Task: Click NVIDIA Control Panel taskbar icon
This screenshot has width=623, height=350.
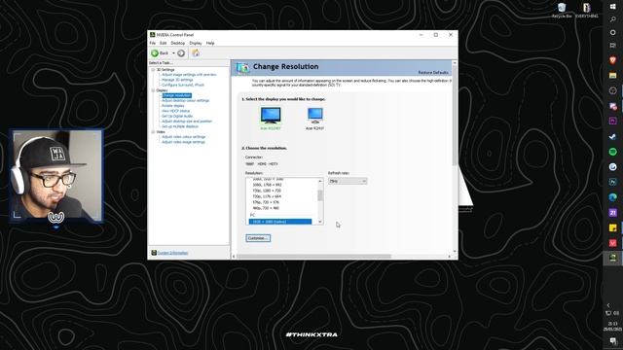Action: point(612,258)
